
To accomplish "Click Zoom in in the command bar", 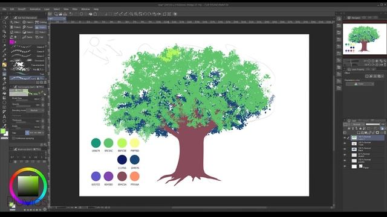I will click(135, 14).
